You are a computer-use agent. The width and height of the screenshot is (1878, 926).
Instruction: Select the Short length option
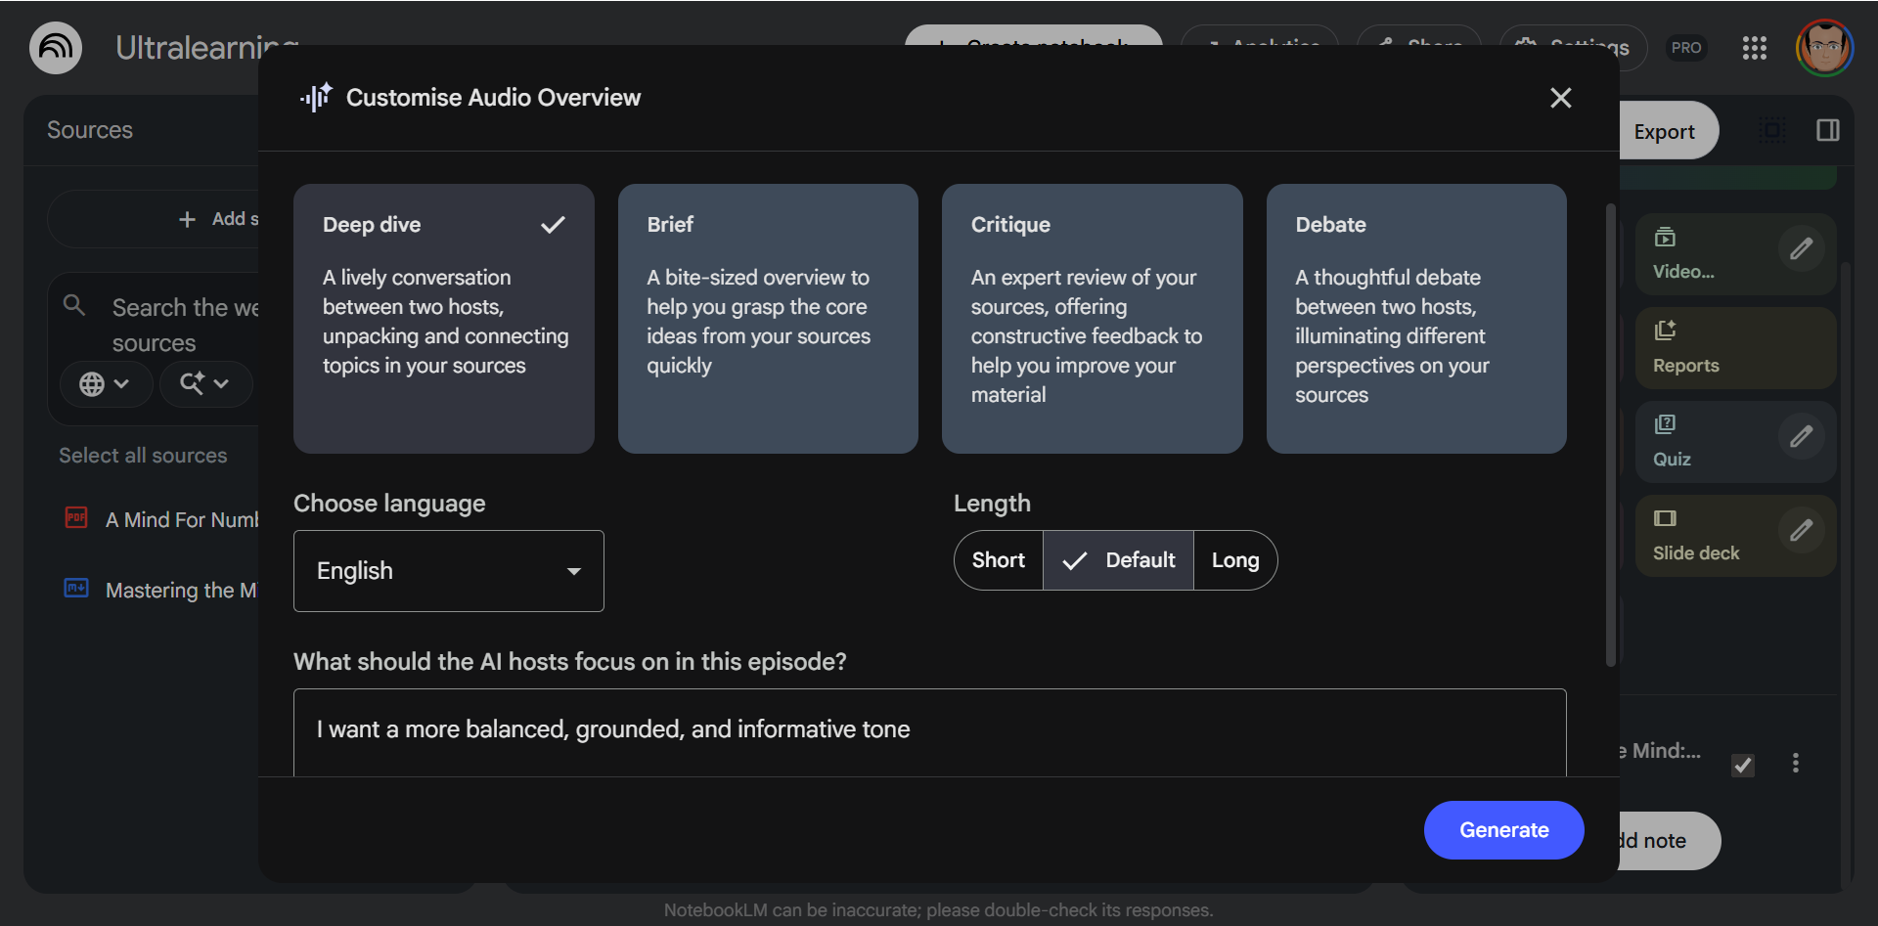point(998,560)
